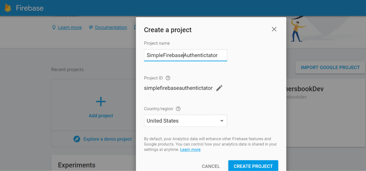Open the Documentation link

pyautogui.click(x=111, y=27)
